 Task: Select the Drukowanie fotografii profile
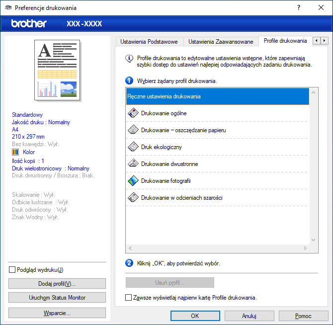tap(218, 181)
